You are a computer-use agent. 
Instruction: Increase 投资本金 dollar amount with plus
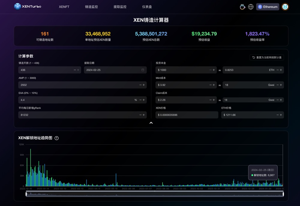[214, 70]
